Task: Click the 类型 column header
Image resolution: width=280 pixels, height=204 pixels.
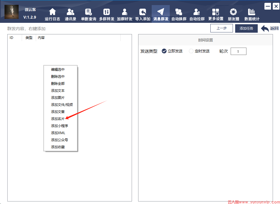Action: [x=29, y=38]
